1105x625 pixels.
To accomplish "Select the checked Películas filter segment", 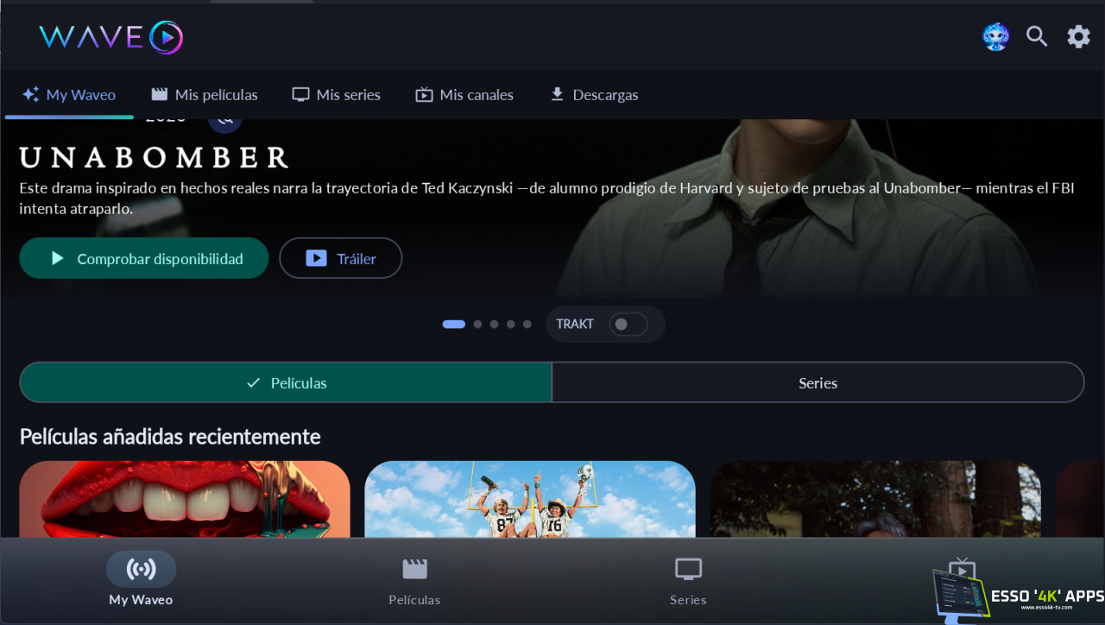I will pos(286,382).
